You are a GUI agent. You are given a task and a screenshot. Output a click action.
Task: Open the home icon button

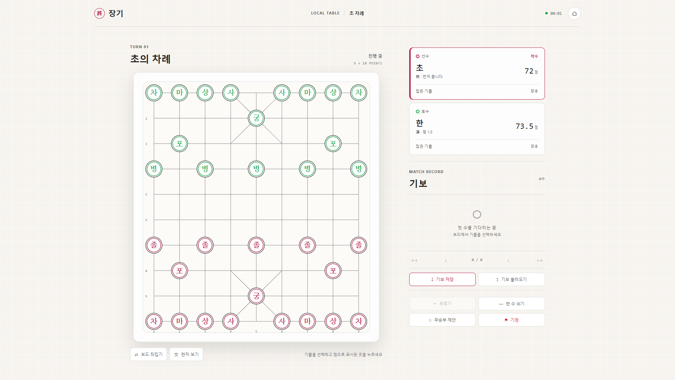(574, 13)
